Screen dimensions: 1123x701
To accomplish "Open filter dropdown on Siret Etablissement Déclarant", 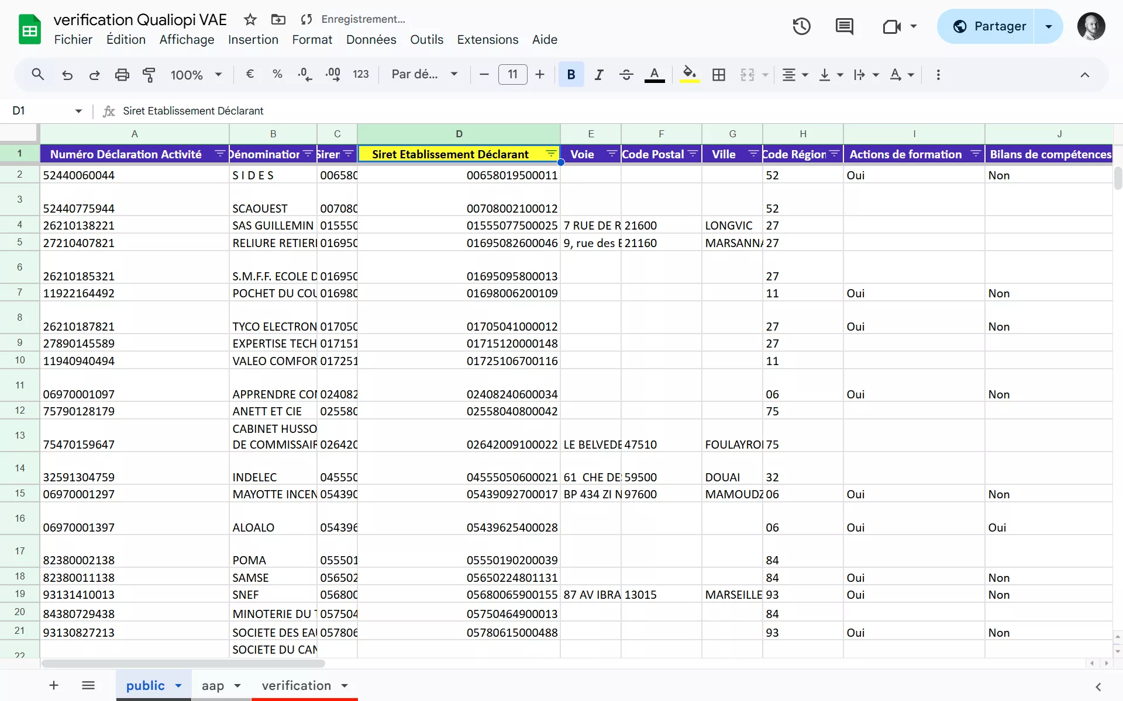I will point(551,154).
